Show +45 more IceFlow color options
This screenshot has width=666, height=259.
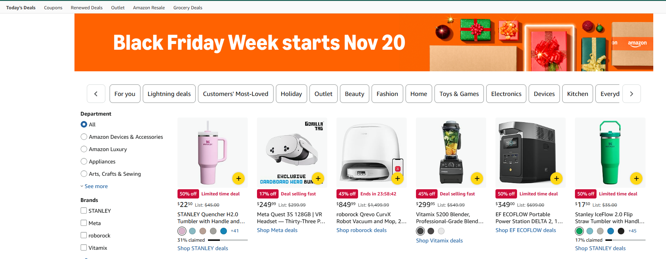pos(632,231)
